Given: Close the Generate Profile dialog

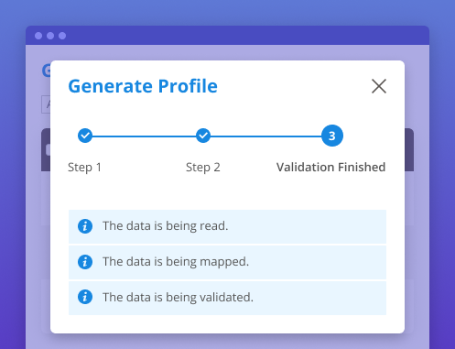Looking at the screenshot, I should (x=379, y=86).
